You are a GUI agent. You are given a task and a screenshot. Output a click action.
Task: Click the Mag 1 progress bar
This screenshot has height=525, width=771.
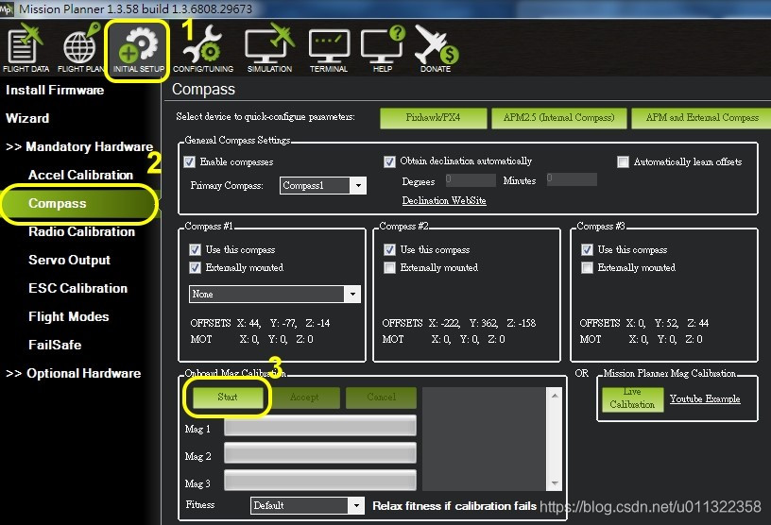(x=320, y=426)
